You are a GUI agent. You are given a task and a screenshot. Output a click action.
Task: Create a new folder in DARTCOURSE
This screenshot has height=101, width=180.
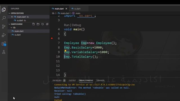point(38,24)
